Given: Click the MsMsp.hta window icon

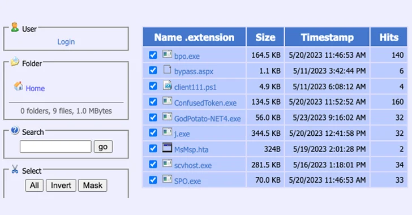Looking at the screenshot, I should click(167, 148).
